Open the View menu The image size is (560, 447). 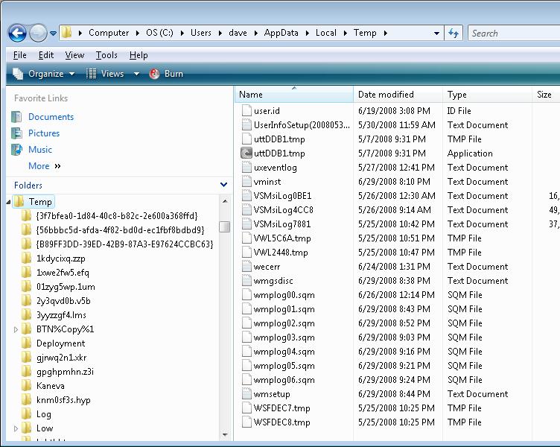pyautogui.click(x=74, y=55)
